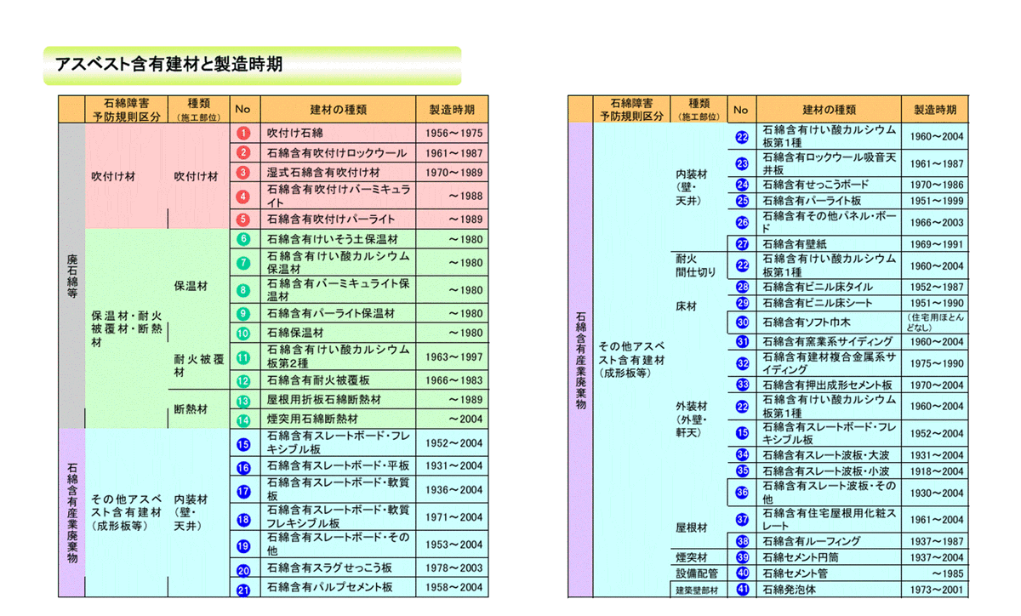
Task: Select the cell 煙突用石綿断熱材
Action: (338, 419)
